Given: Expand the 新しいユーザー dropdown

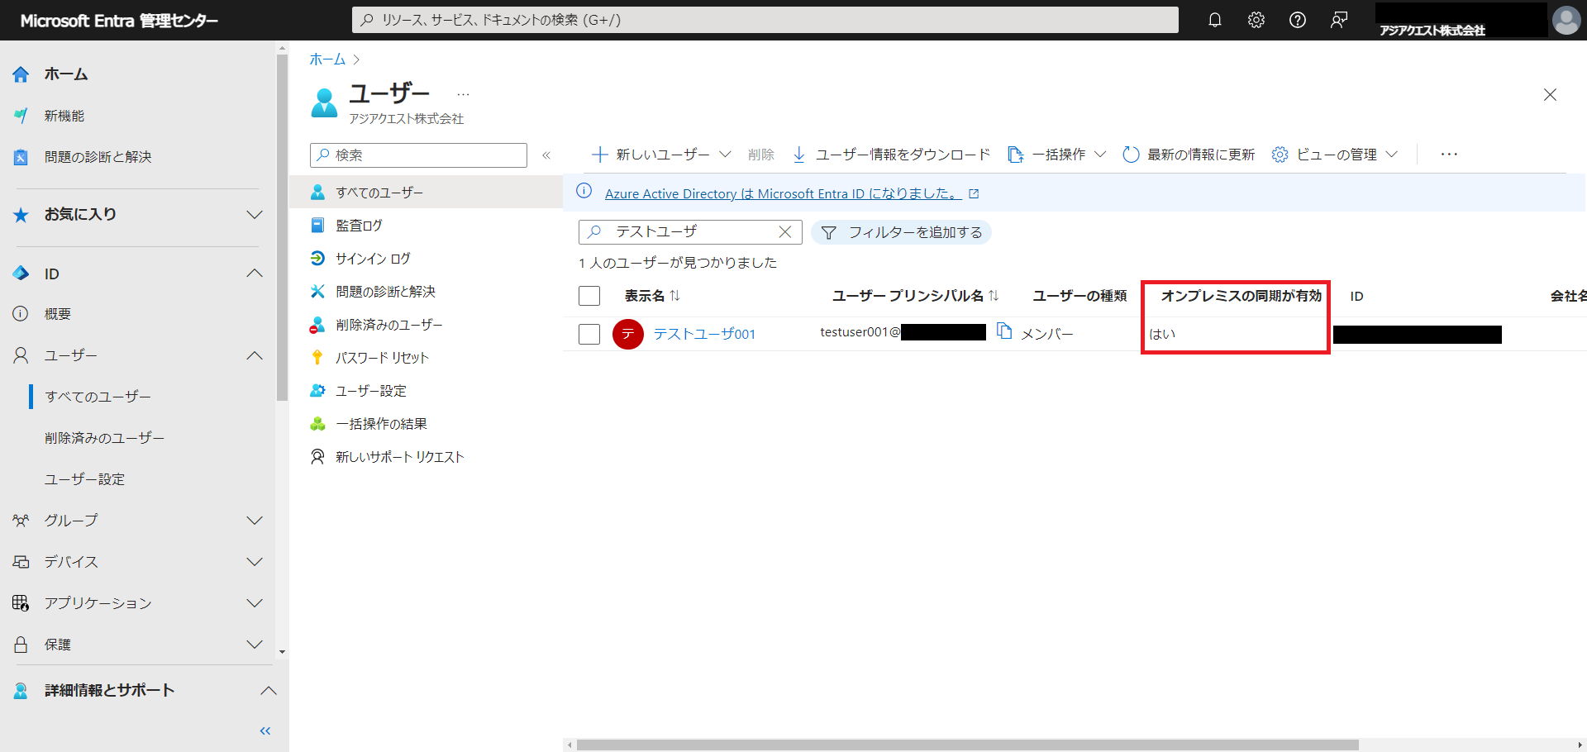Looking at the screenshot, I should (726, 155).
